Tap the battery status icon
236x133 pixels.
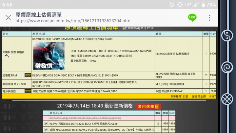(203, 5)
